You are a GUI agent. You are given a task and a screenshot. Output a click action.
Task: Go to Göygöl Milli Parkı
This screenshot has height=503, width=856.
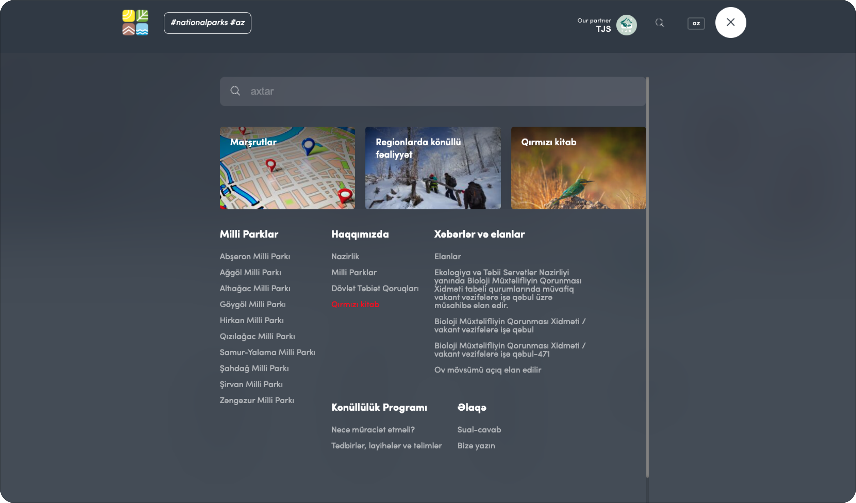click(x=253, y=304)
